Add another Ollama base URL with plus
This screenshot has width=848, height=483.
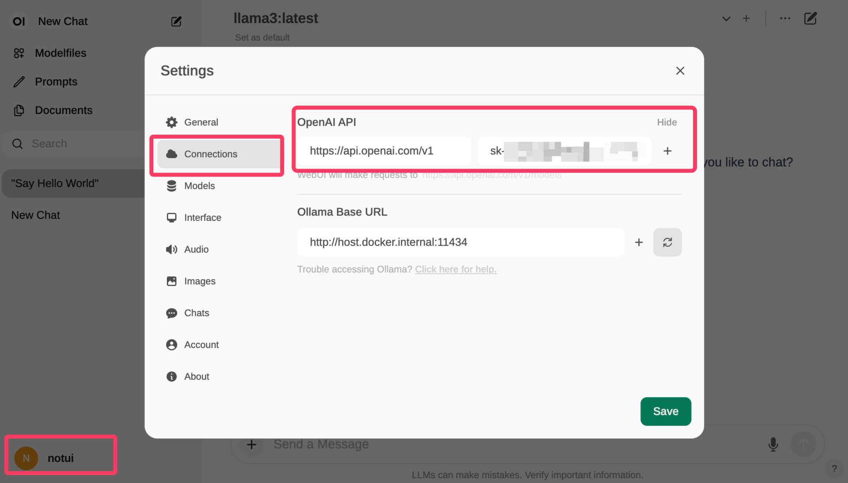click(x=639, y=242)
